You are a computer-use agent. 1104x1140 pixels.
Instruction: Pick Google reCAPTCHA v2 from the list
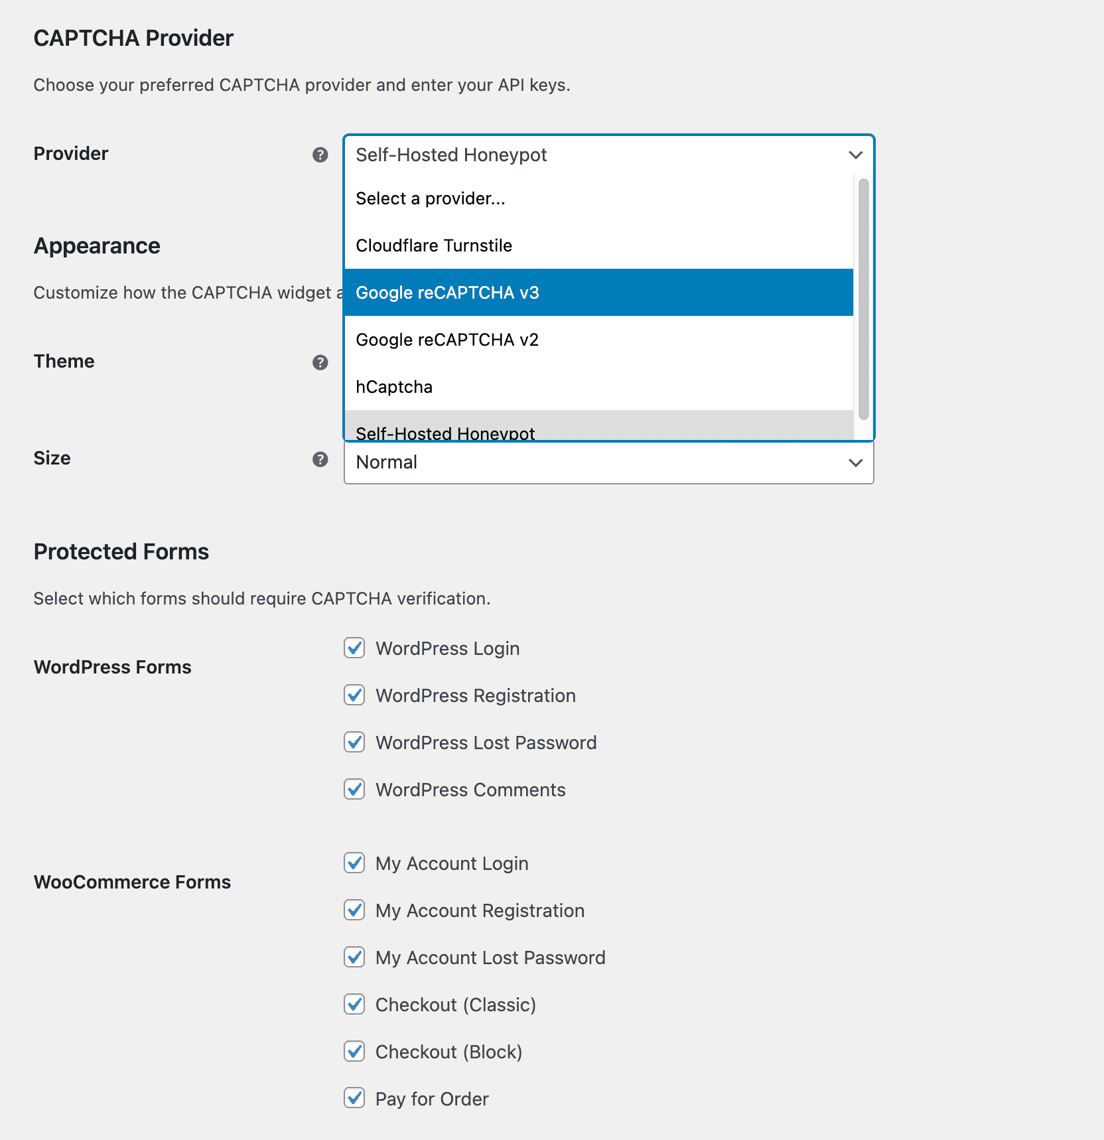447,340
